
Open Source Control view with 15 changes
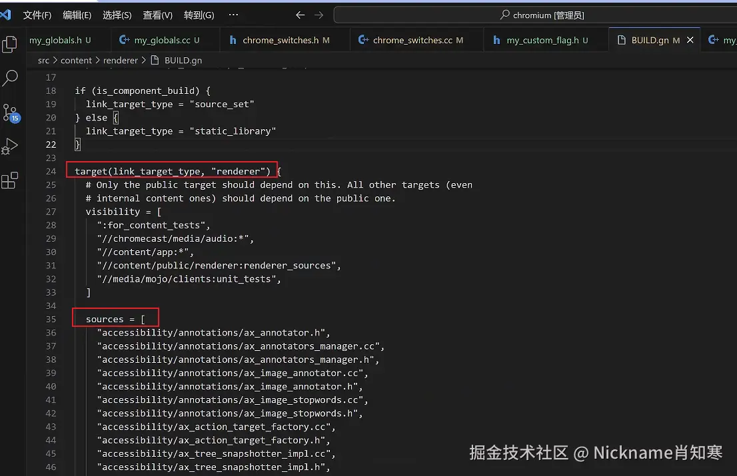point(11,113)
